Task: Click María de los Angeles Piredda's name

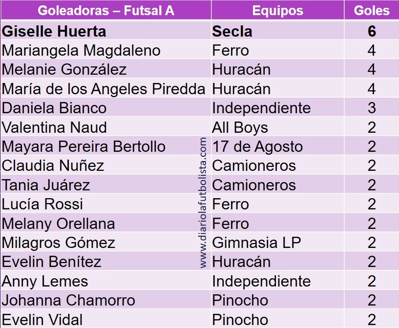Action: point(104,89)
